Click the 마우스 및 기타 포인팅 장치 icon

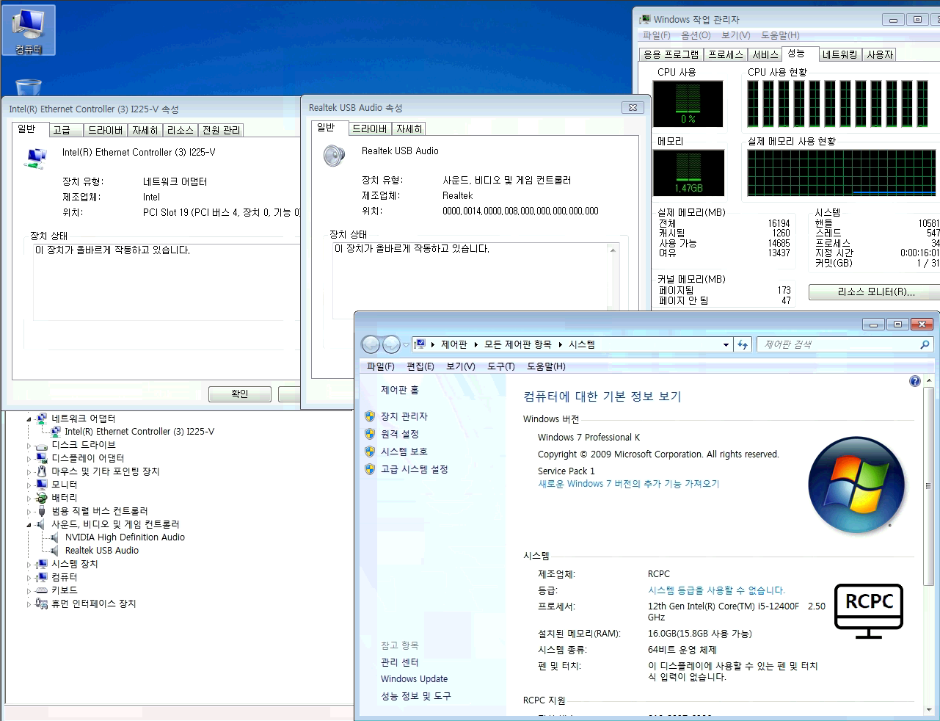click(42, 471)
